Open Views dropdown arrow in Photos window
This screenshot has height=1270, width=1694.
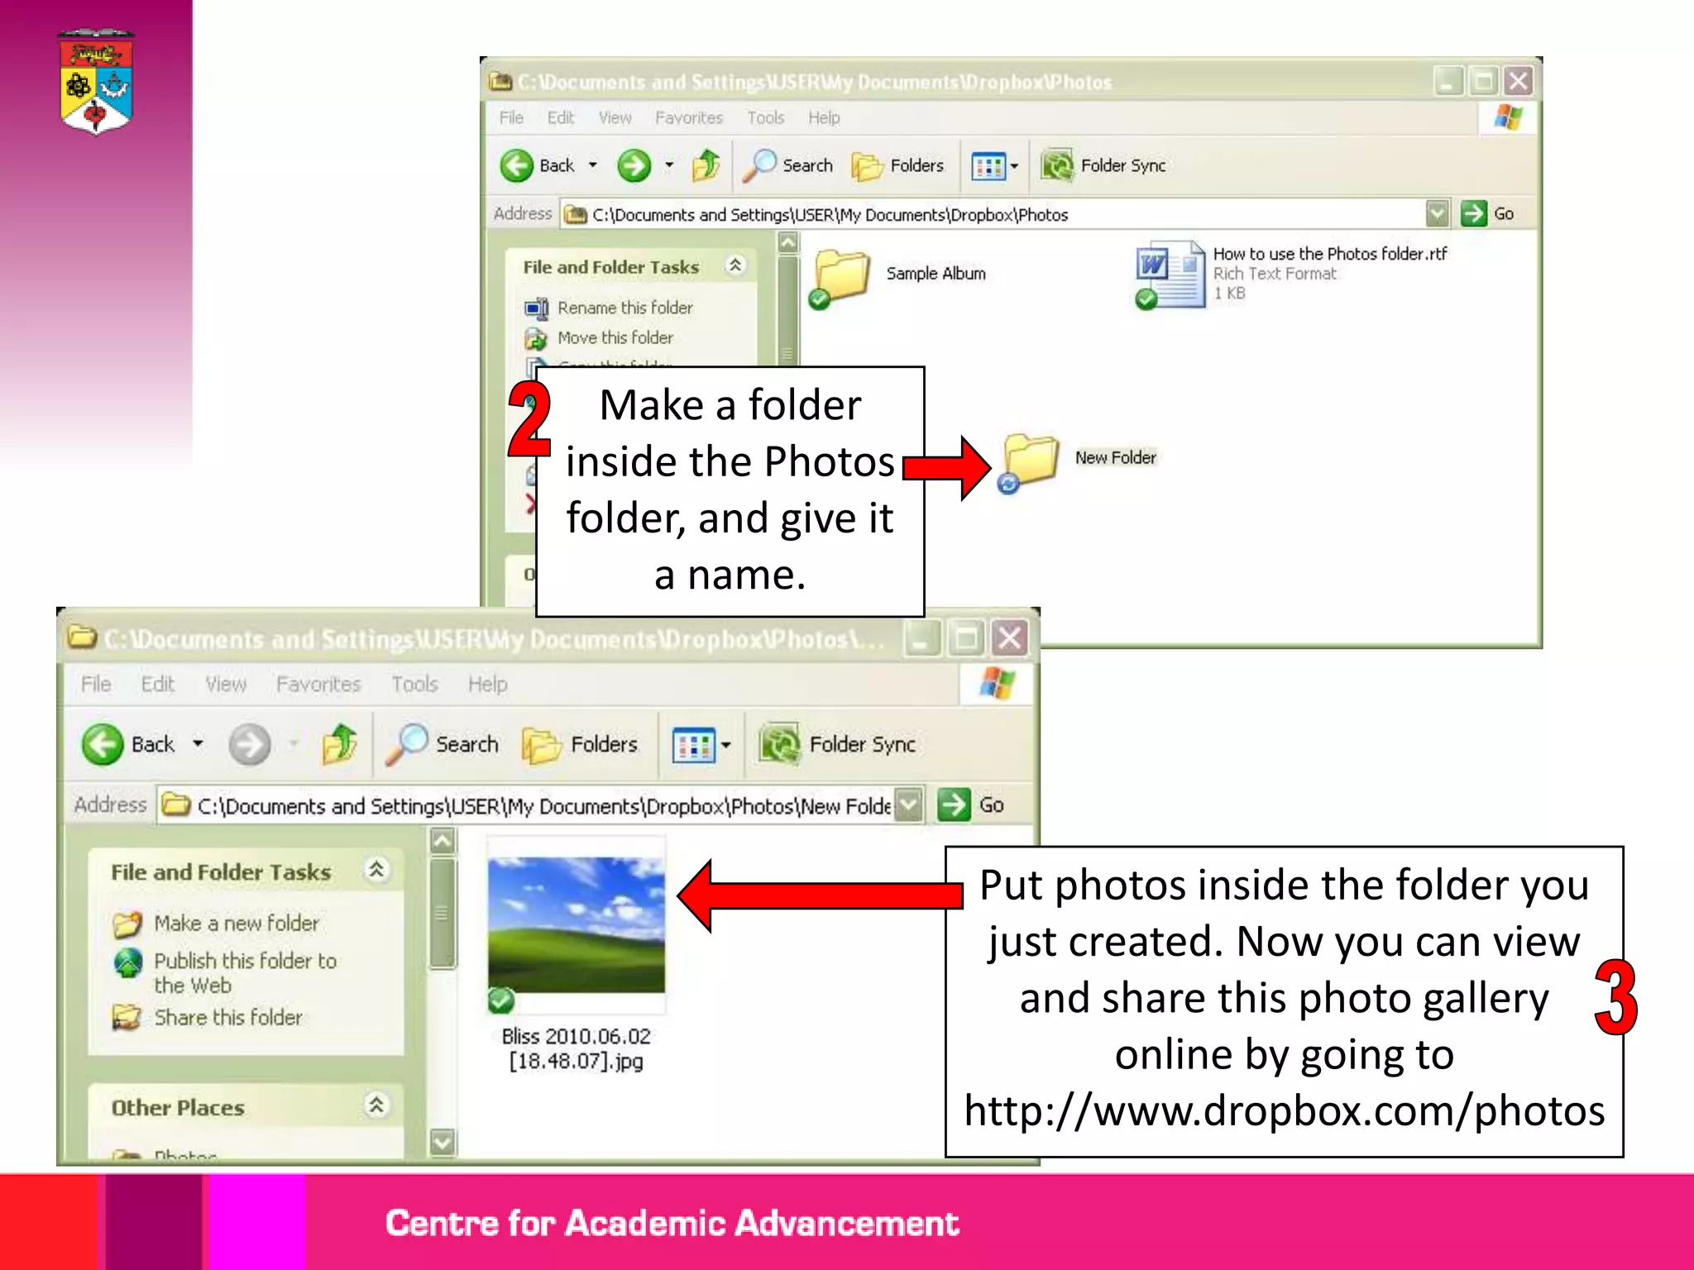click(1014, 166)
